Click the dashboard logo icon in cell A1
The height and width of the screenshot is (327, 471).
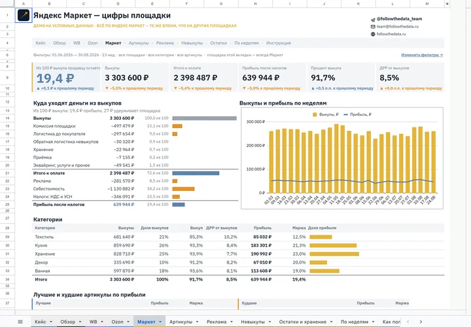tap(24, 15)
